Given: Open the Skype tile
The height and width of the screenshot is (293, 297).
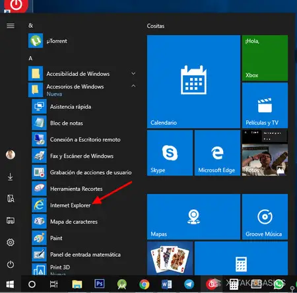Looking at the screenshot, I should [170, 153].
